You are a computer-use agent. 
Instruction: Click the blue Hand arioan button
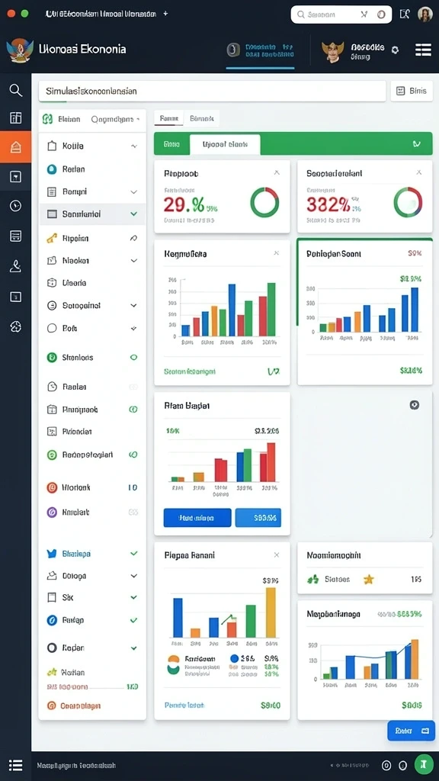tap(197, 518)
